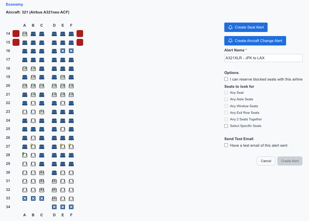309x221 pixels.
Task: Click the blocked seat X icon at 16F
Action: 71,51
